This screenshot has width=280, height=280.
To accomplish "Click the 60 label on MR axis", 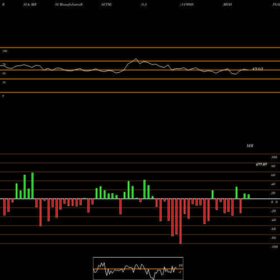I will pos(273,175).
